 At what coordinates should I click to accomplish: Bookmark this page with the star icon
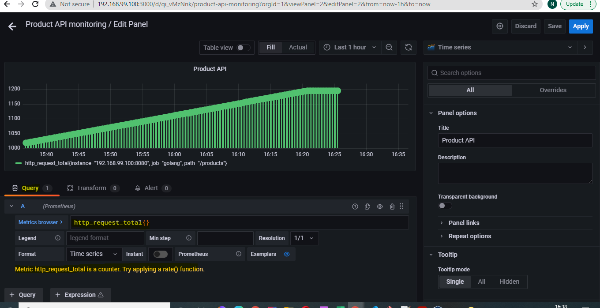click(x=535, y=4)
